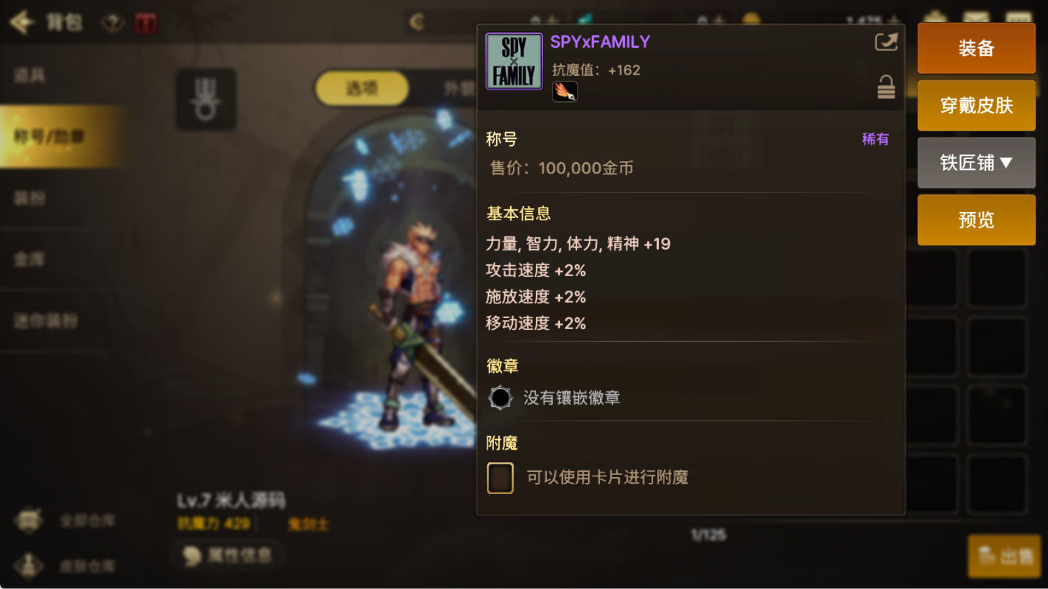The width and height of the screenshot is (1048, 589).
Task: Click the medal slot icon above character
Action: click(x=206, y=99)
